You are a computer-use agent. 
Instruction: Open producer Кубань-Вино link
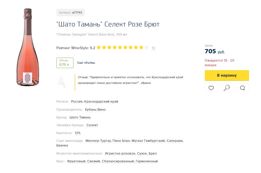click(95, 110)
